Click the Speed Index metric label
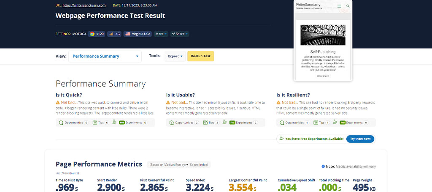 [195, 180]
